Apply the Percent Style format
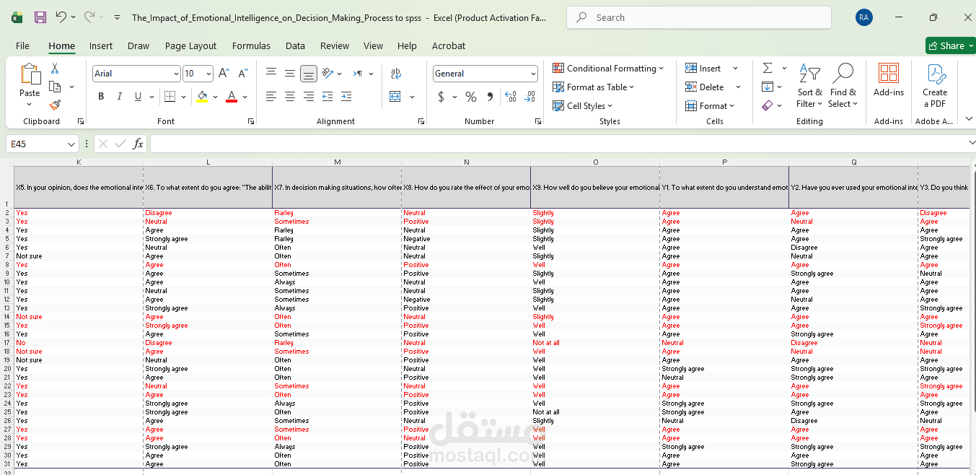Viewport: 976px width, 475px height. click(471, 97)
